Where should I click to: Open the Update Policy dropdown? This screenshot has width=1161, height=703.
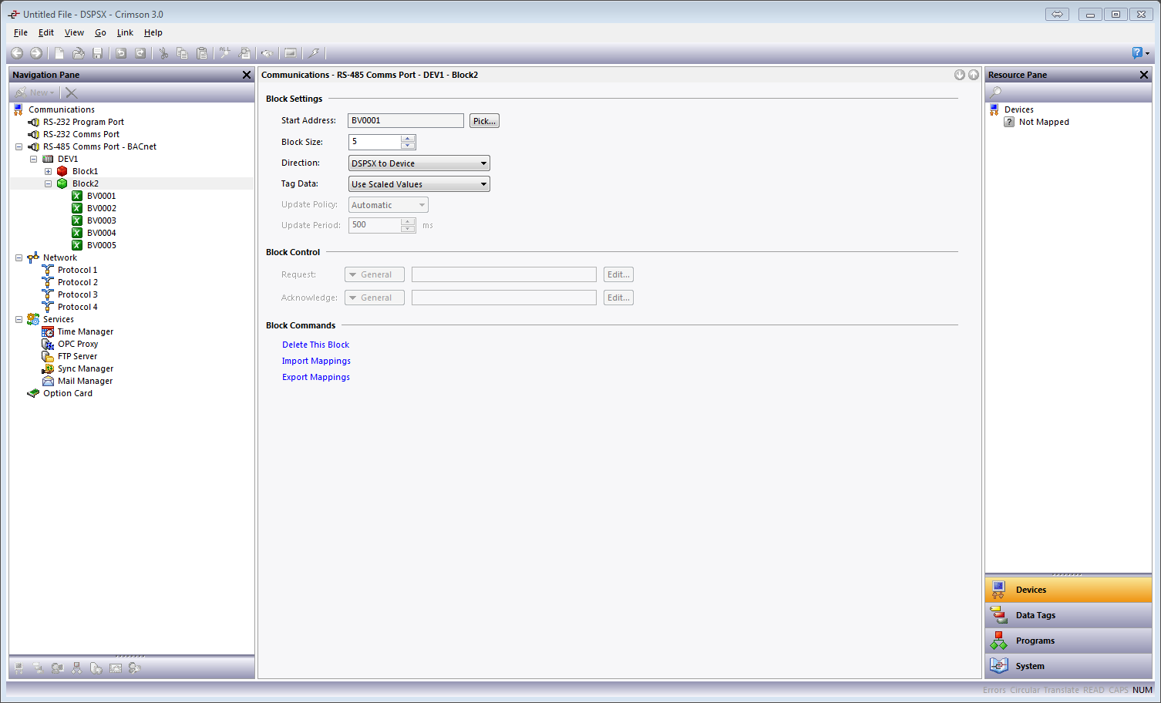[389, 205]
